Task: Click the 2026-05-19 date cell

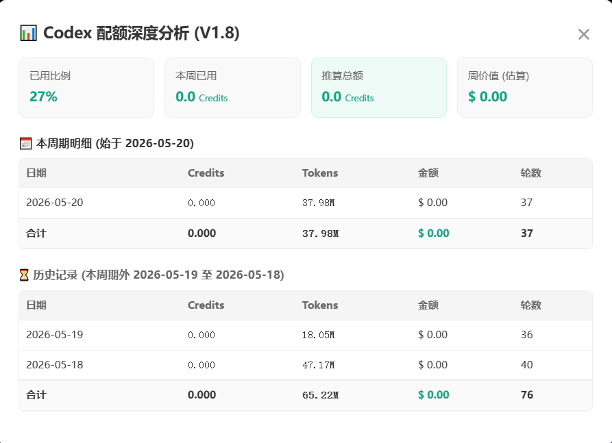Action: (55, 335)
